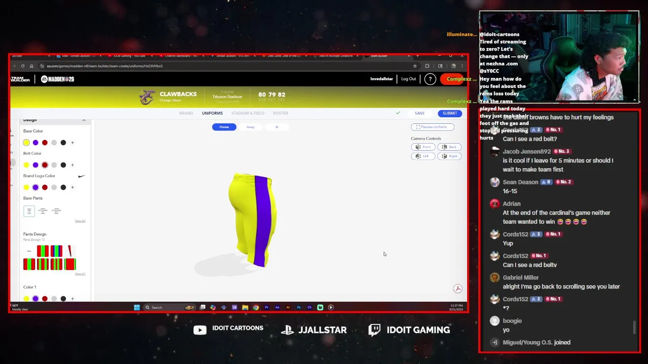Add a Base Color with plus icon
648x364 pixels.
click(x=72, y=143)
